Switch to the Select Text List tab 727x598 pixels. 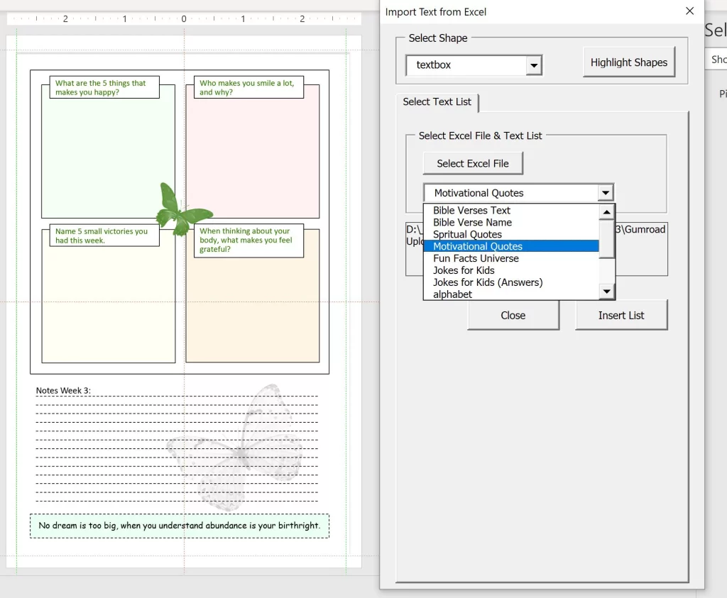click(437, 102)
